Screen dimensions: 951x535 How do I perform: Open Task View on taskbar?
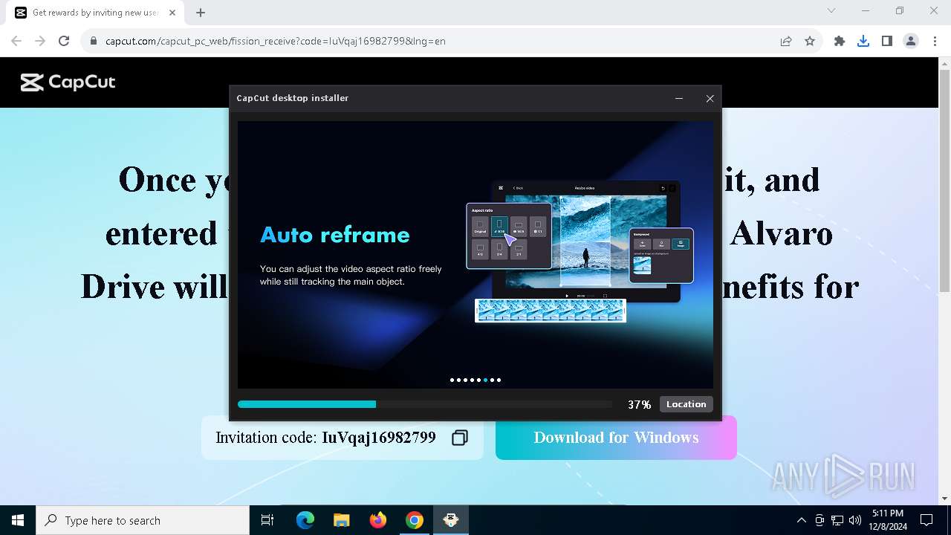tap(267, 520)
